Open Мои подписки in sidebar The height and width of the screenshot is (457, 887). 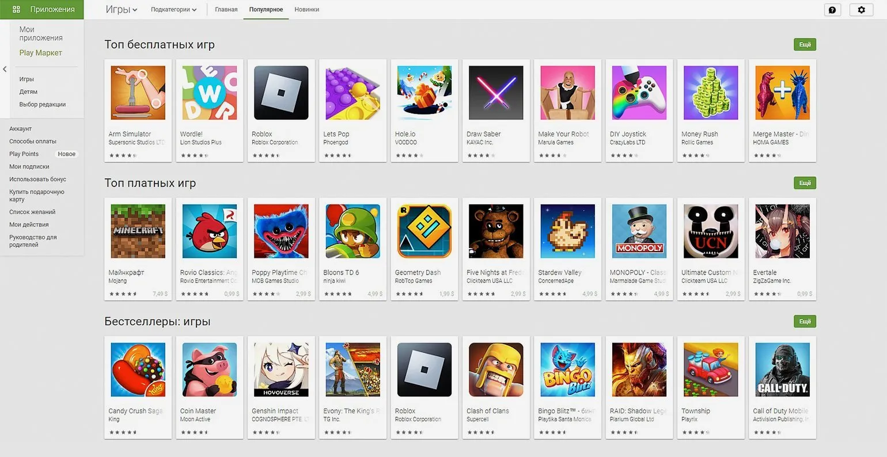(29, 166)
